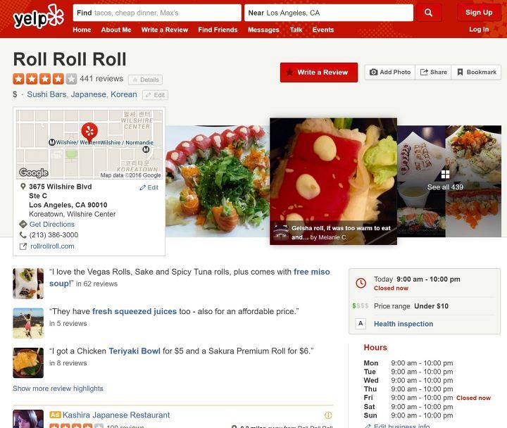Click the red map pin on the map

[89, 132]
